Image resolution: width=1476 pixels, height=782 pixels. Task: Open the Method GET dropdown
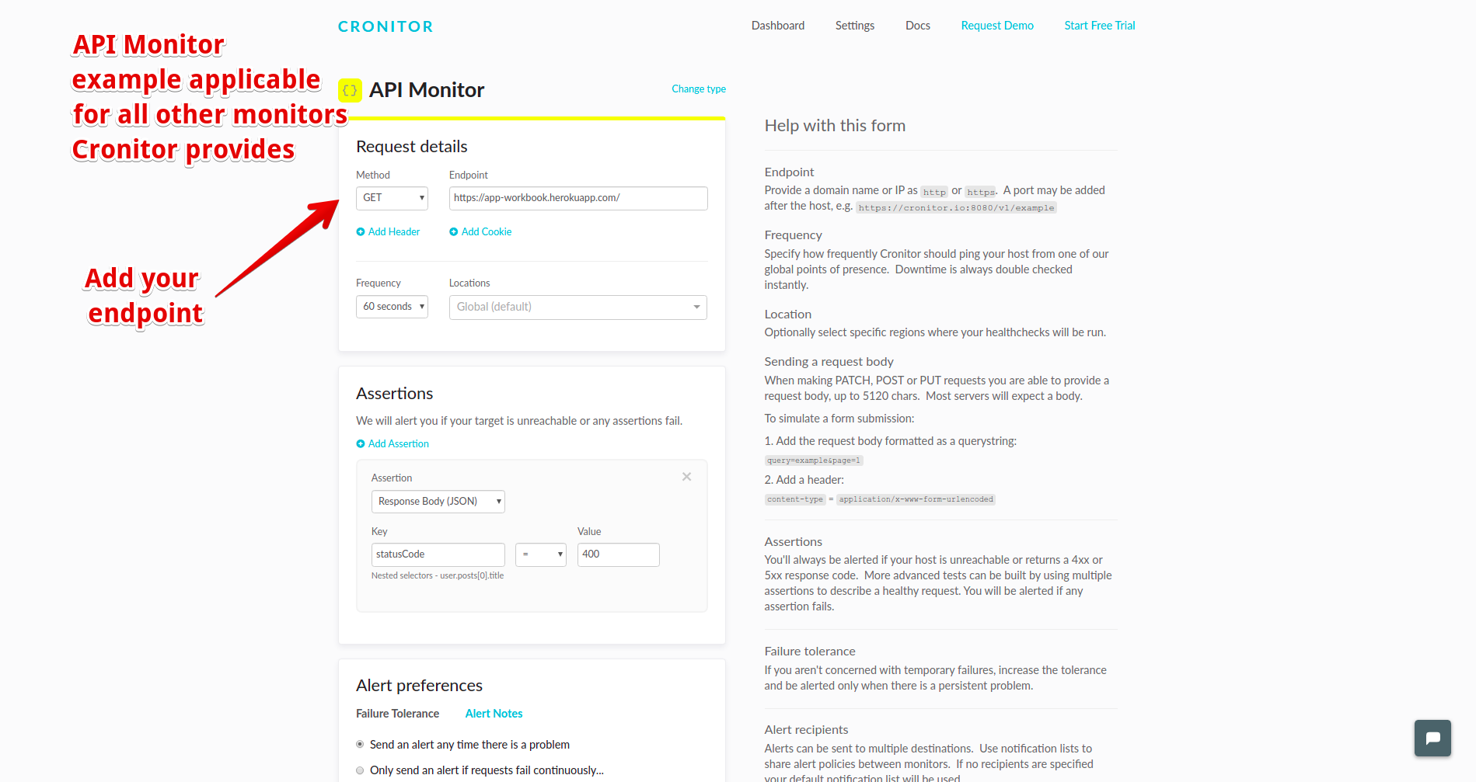point(392,198)
